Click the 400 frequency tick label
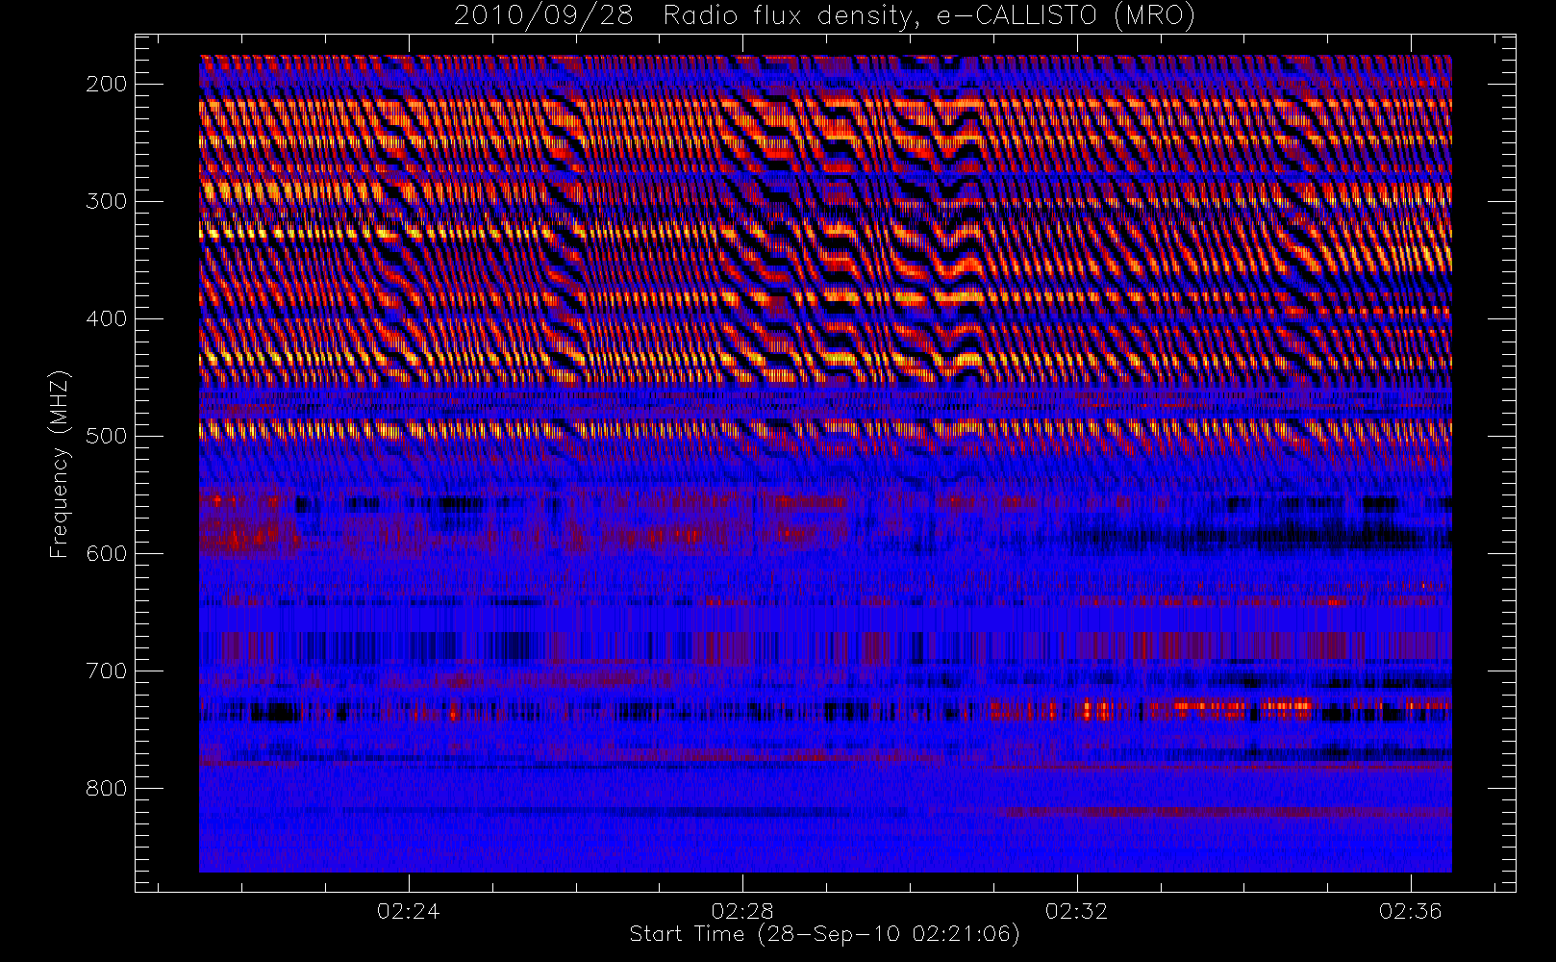1556x962 pixels. pyautogui.click(x=107, y=318)
